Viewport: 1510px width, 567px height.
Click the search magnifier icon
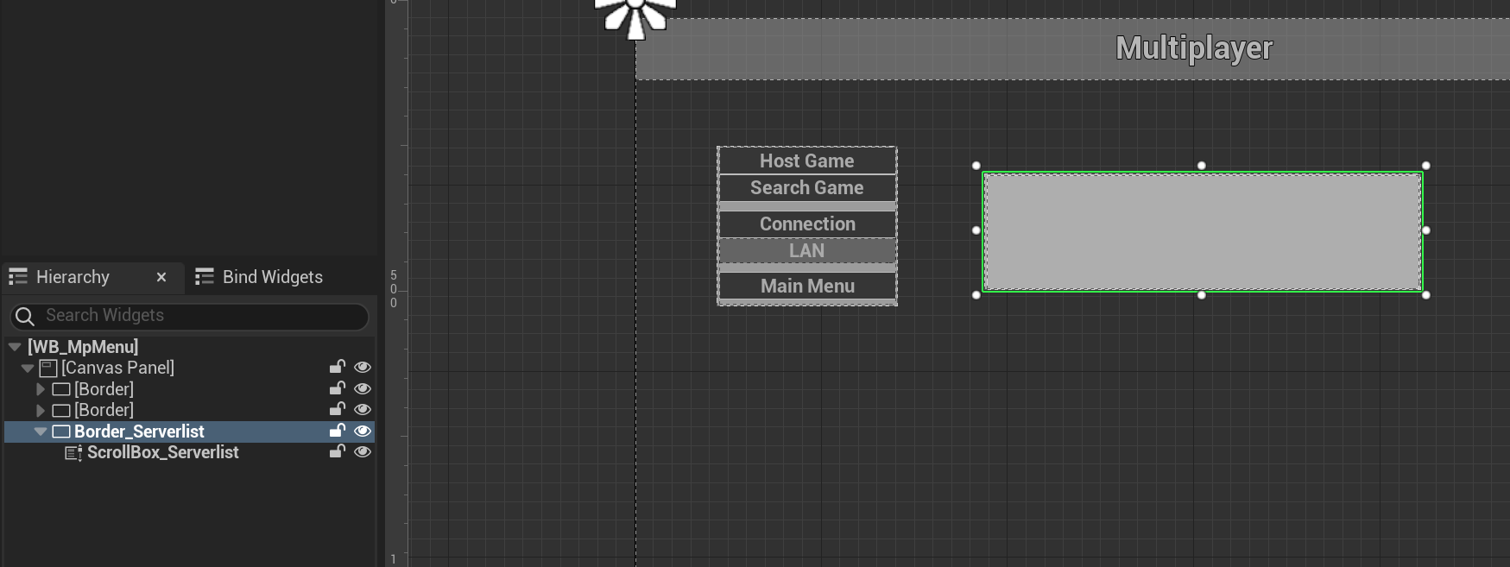25,317
